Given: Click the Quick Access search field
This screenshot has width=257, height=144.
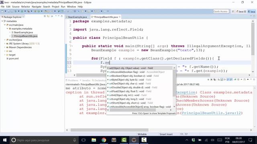Looking at the screenshot, I should click(x=221, y=11).
